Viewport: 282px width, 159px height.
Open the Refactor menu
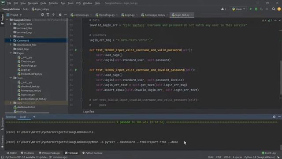(x=53, y=3)
